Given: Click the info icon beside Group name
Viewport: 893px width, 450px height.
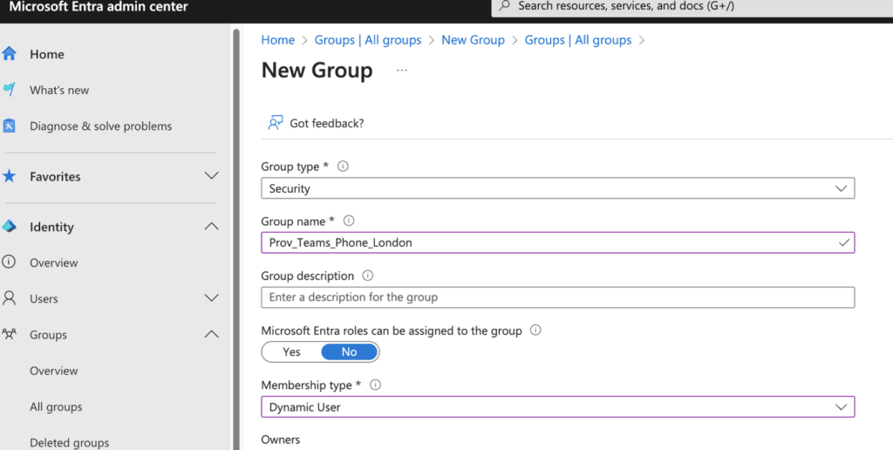Looking at the screenshot, I should (x=349, y=221).
